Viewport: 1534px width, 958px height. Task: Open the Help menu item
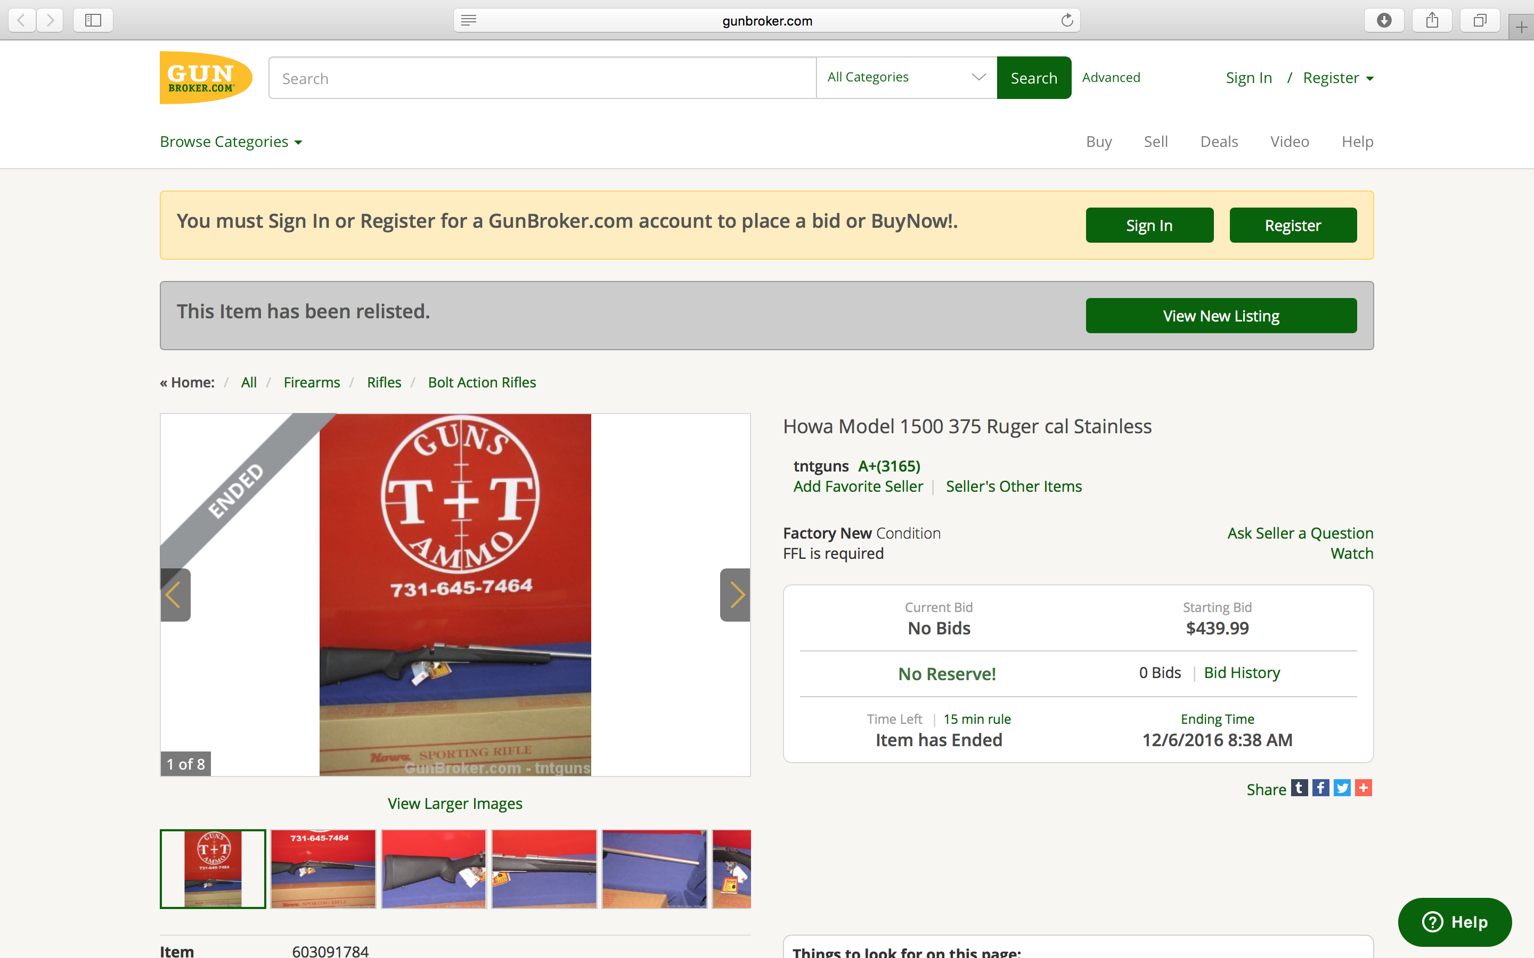click(1357, 141)
